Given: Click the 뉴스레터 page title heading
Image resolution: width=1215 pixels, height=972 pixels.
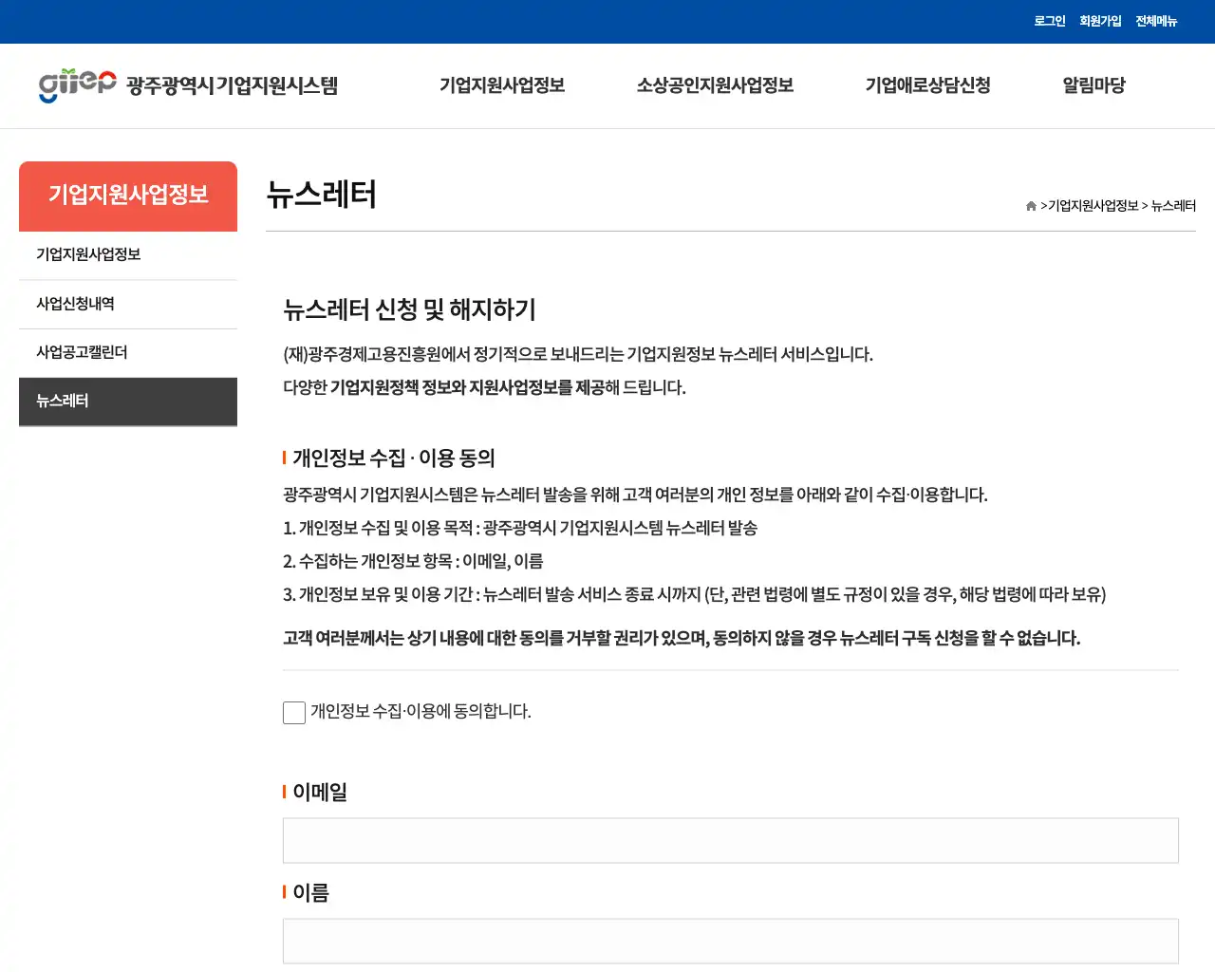Looking at the screenshot, I should 321,196.
